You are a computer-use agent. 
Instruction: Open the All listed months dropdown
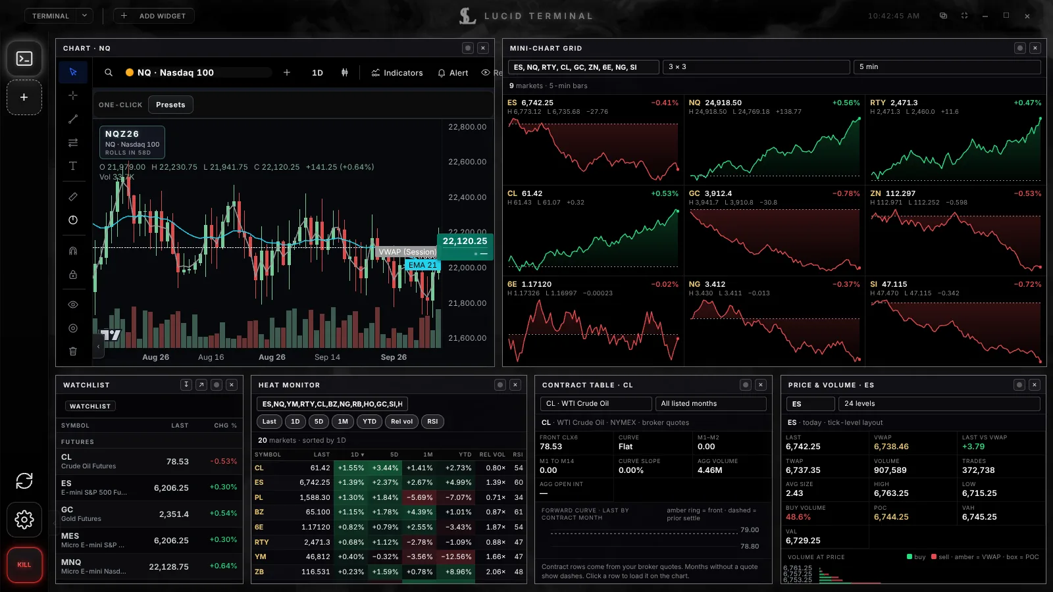point(711,404)
